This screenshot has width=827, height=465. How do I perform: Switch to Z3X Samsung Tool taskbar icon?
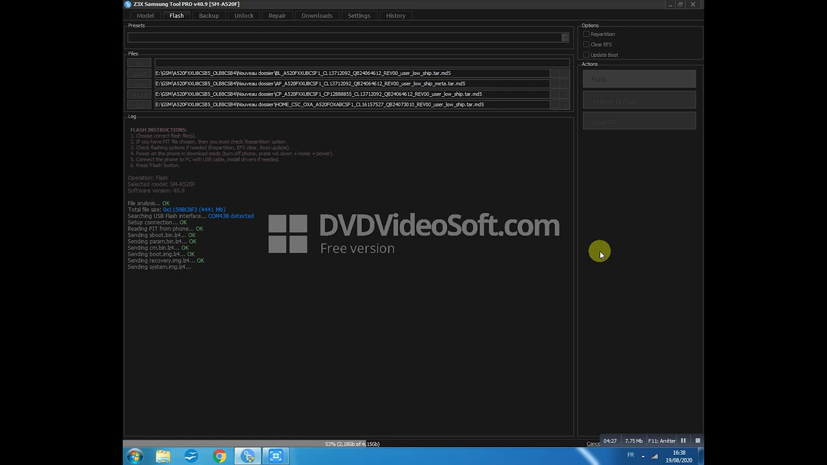[248, 457]
